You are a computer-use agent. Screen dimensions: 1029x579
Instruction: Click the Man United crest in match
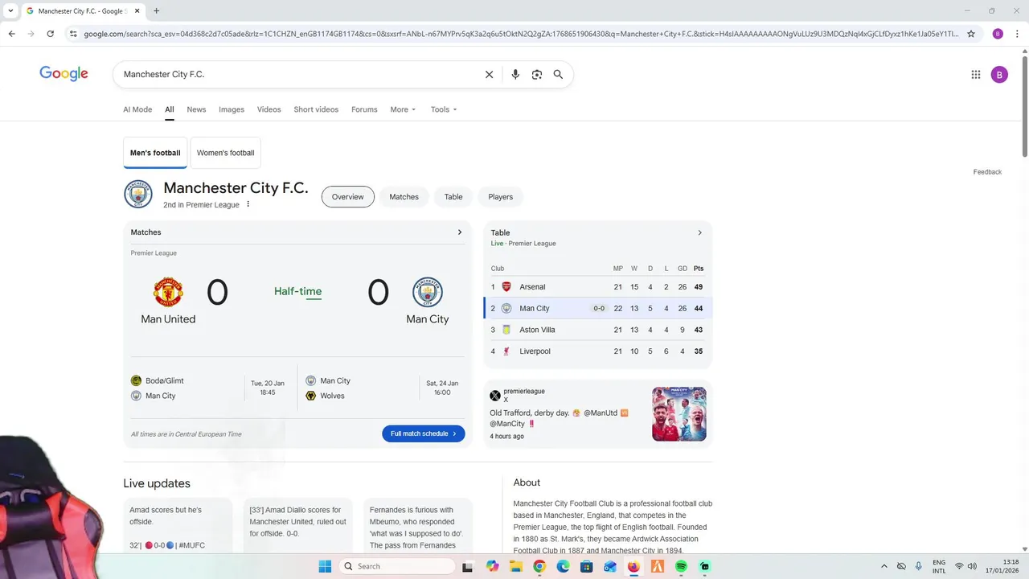(x=168, y=292)
